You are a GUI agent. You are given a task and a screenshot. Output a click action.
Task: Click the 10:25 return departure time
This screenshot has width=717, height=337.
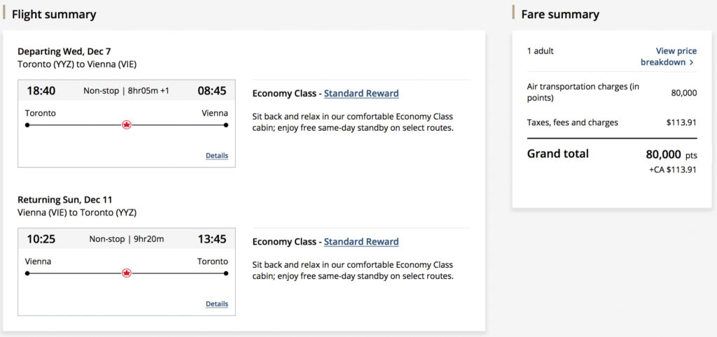tap(41, 239)
